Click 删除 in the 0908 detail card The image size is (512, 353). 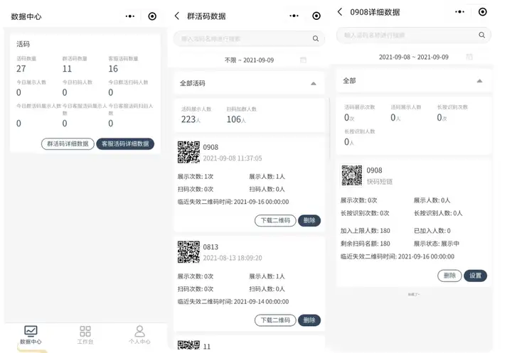[x=449, y=276]
